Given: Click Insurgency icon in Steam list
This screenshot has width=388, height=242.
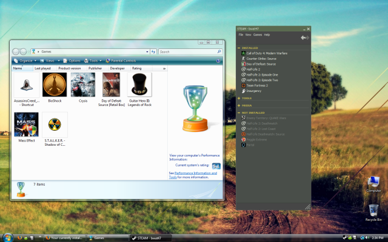Looking at the screenshot, I should tap(244, 91).
